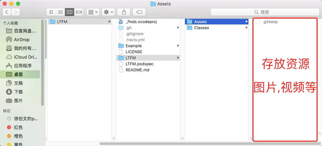
Task: Select the LTFM folder in first column
Action: click(x=80, y=21)
